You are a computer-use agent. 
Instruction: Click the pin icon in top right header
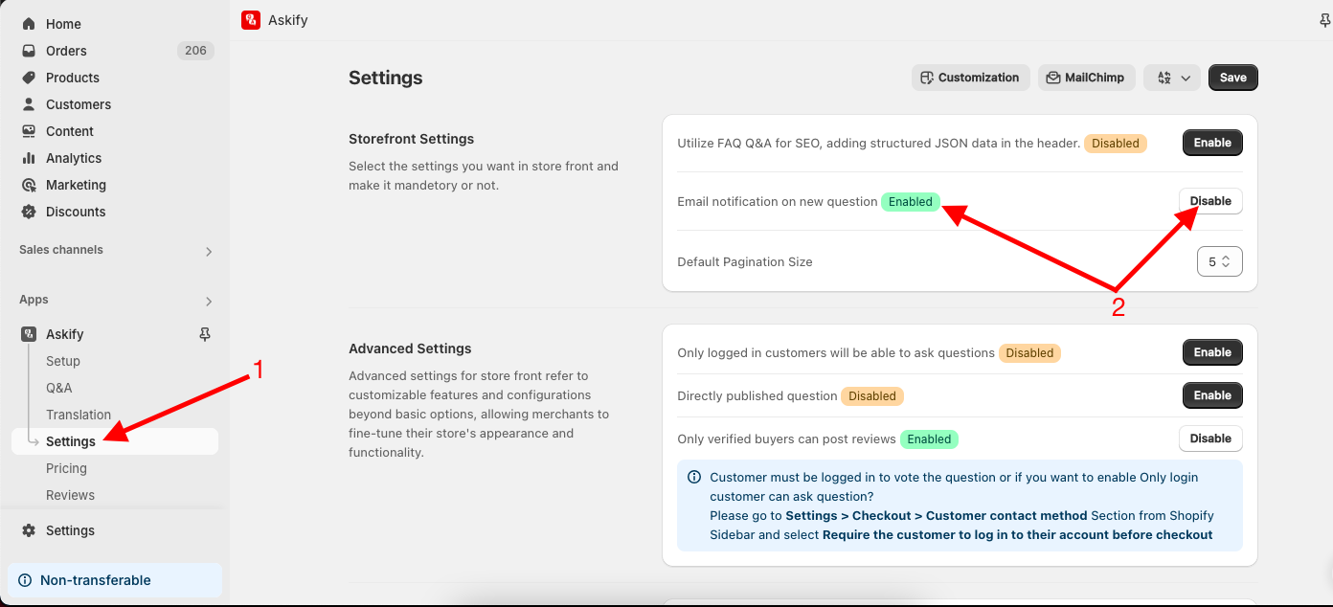pos(1324,21)
